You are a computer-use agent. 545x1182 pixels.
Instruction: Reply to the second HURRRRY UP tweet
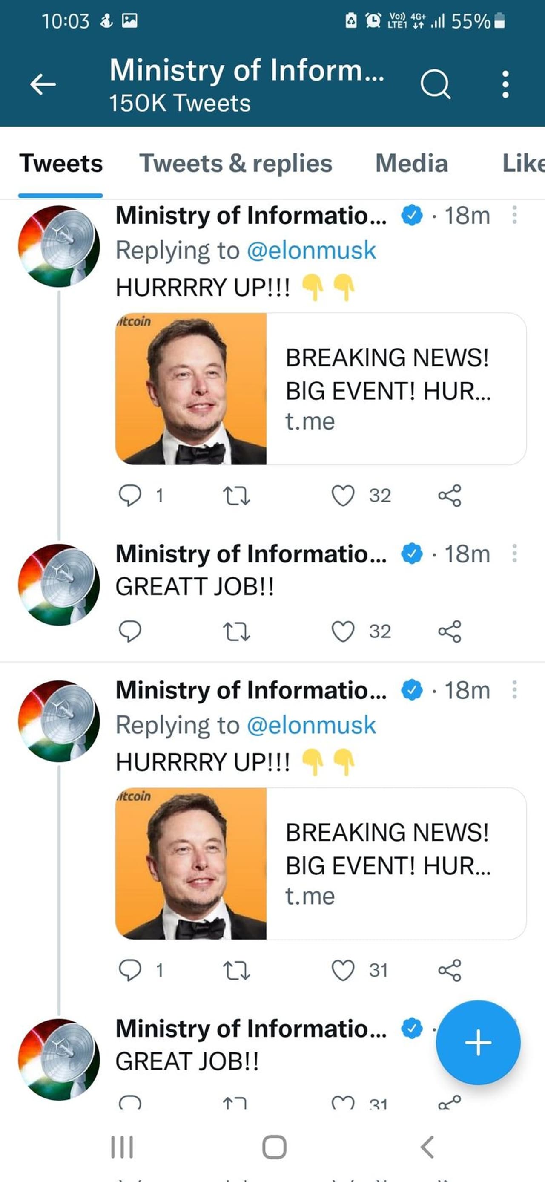(x=130, y=971)
